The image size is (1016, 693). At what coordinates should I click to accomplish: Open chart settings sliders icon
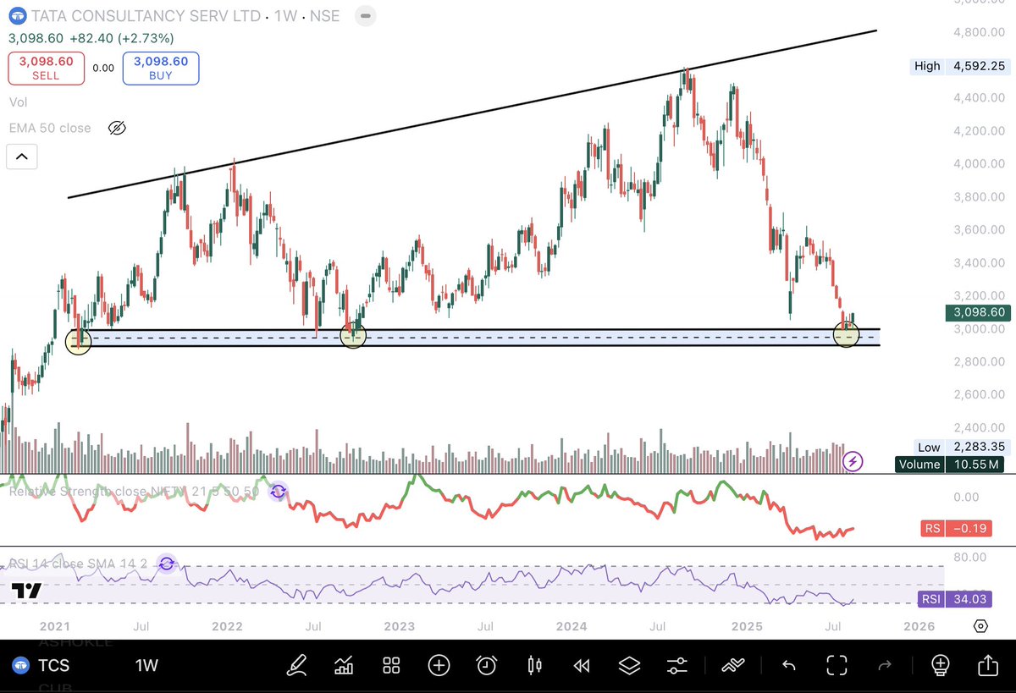pyautogui.click(x=676, y=665)
